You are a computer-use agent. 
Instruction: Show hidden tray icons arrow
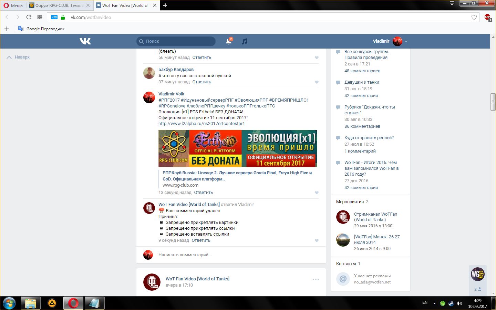[434, 303]
